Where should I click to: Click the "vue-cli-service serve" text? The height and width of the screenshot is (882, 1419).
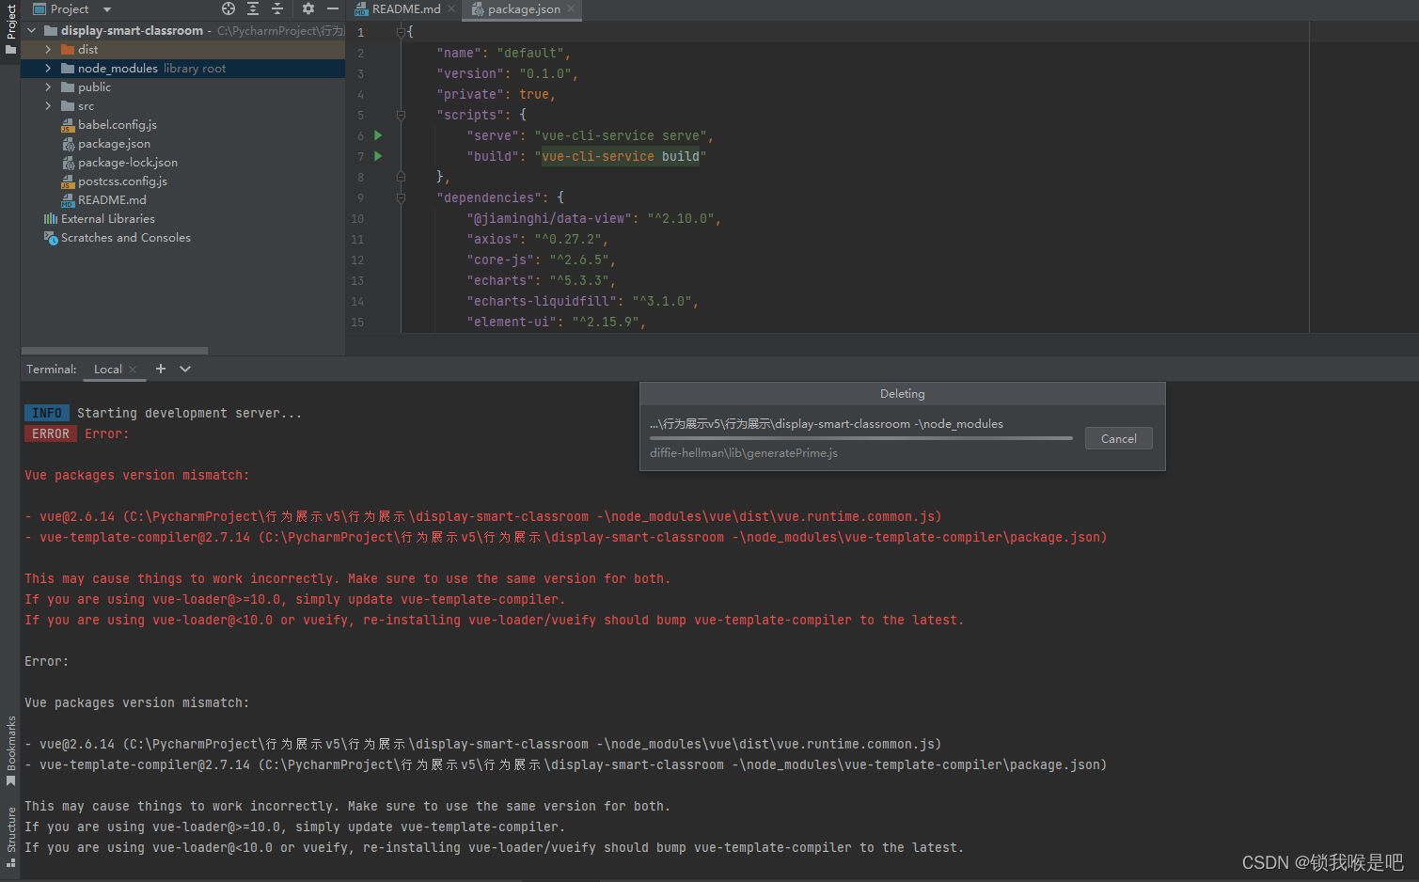coord(621,135)
